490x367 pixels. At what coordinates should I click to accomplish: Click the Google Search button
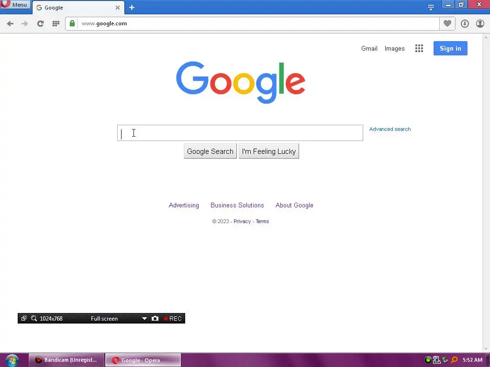210,151
